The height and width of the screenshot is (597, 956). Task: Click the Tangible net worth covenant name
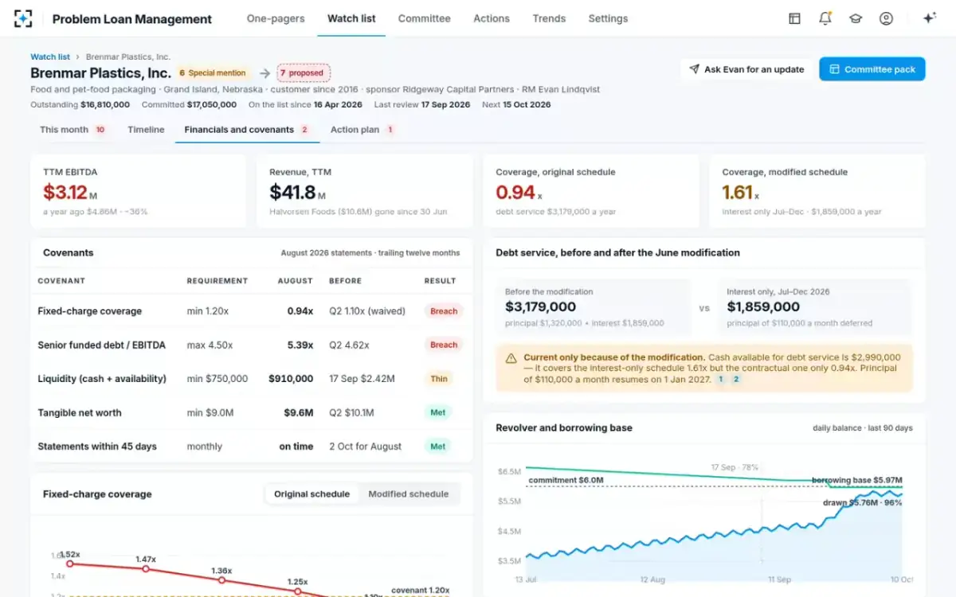(x=80, y=412)
